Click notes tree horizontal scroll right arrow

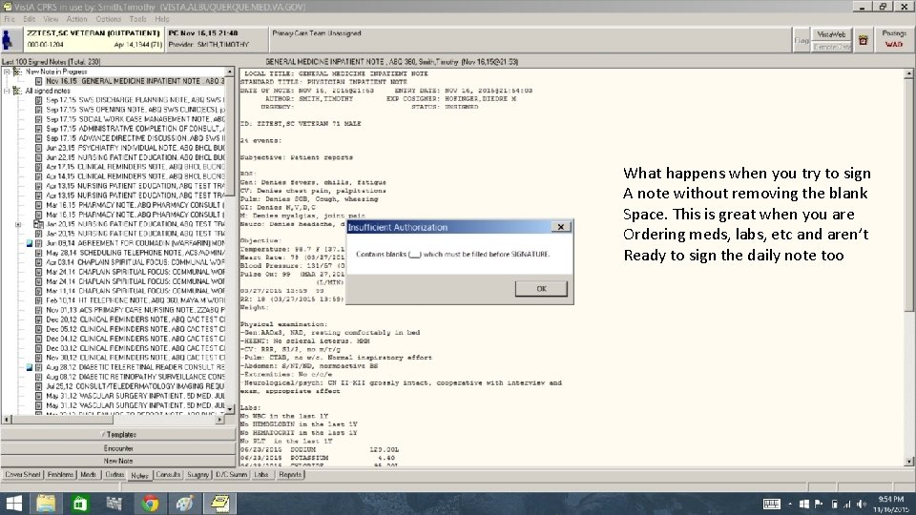coord(219,420)
